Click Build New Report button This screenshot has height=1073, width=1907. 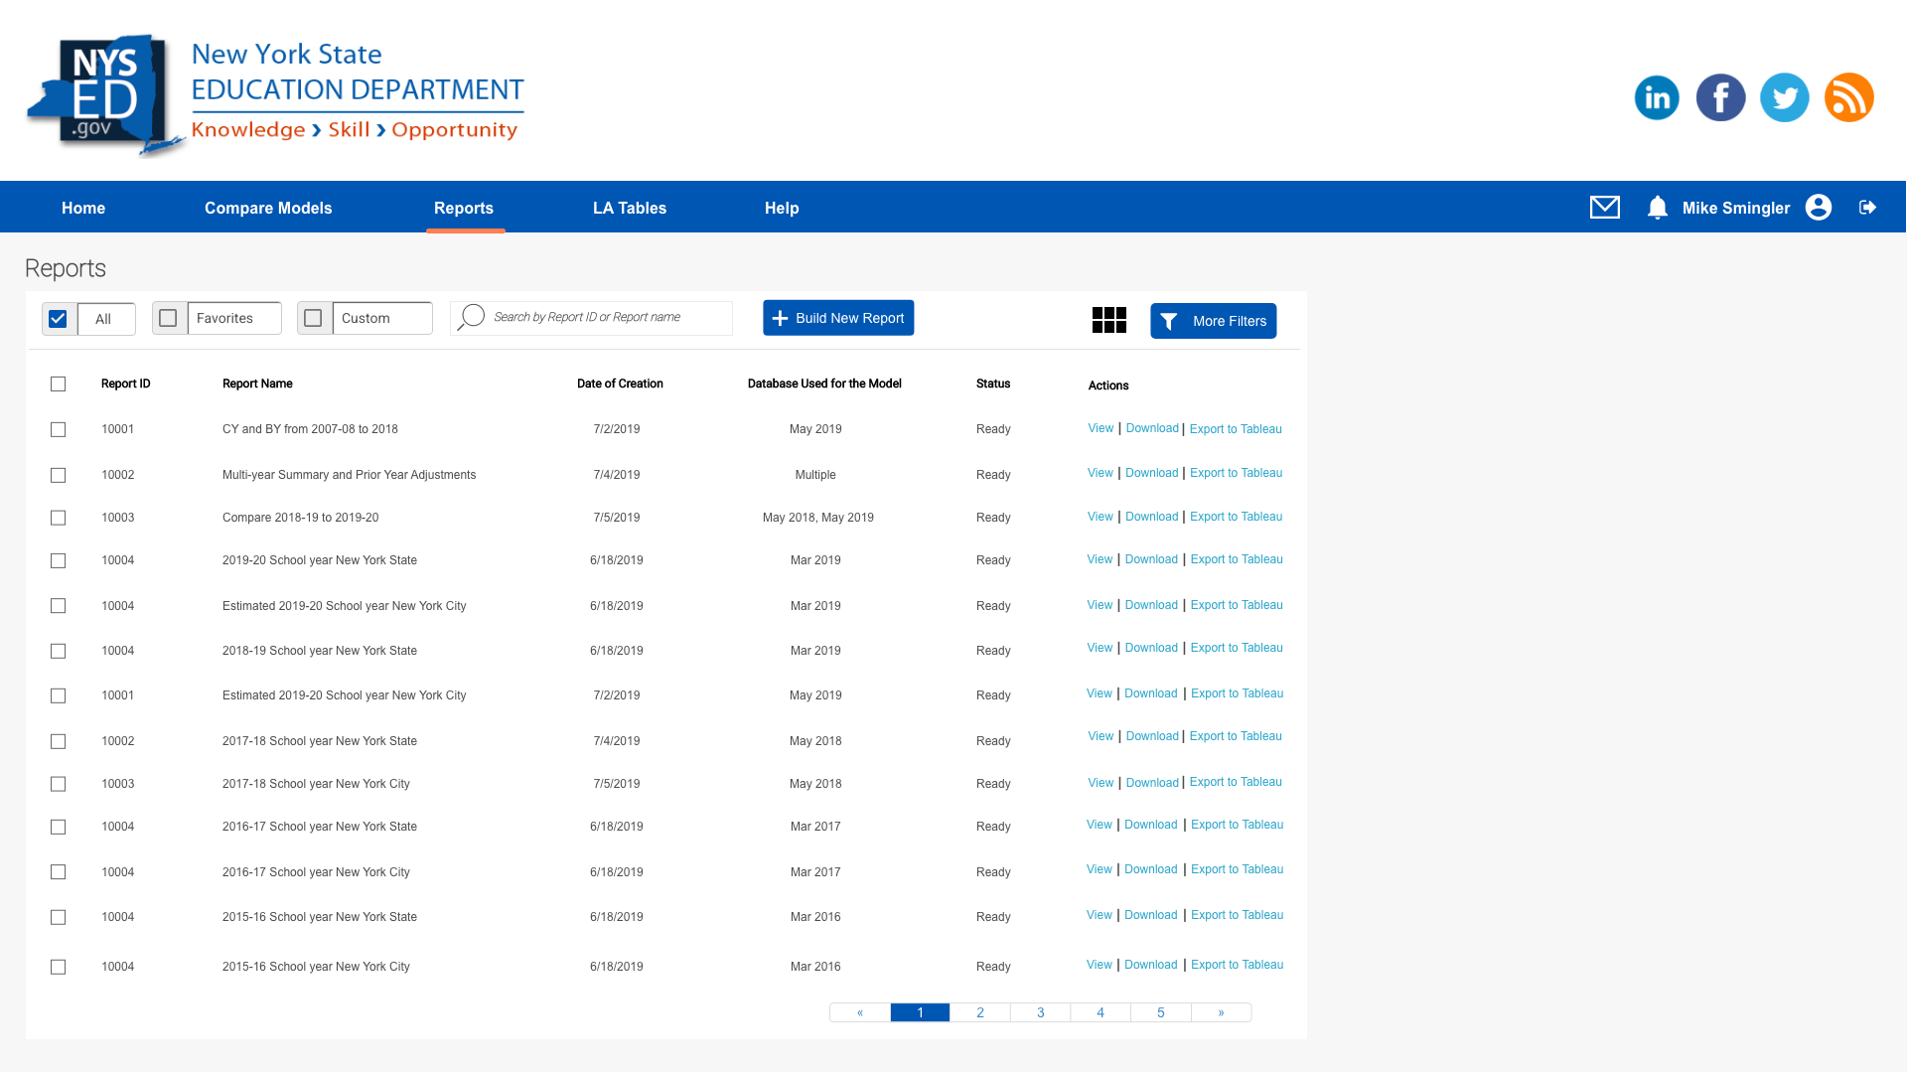coord(837,318)
